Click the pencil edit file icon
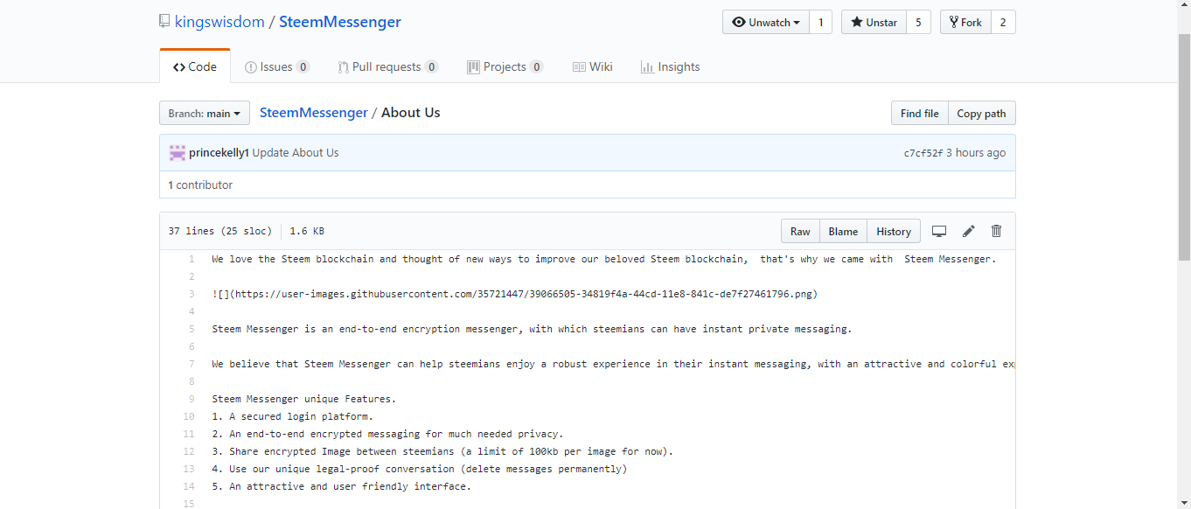The width and height of the screenshot is (1191, 509). click(x=968, y=231)
